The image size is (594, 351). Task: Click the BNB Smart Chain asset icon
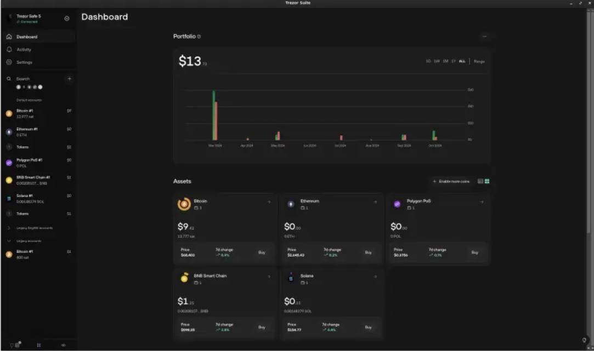tap(184, 278)
